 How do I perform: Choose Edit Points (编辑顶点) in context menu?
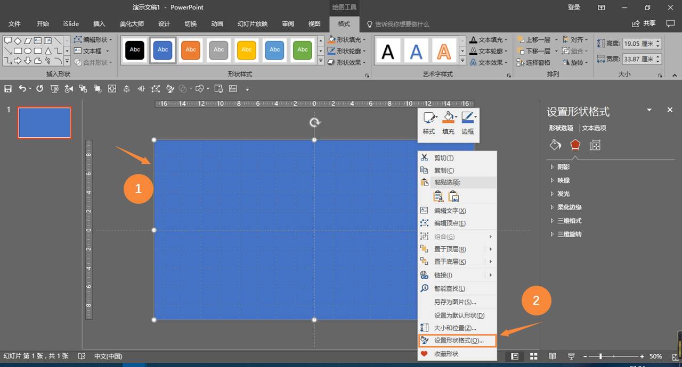457,223
